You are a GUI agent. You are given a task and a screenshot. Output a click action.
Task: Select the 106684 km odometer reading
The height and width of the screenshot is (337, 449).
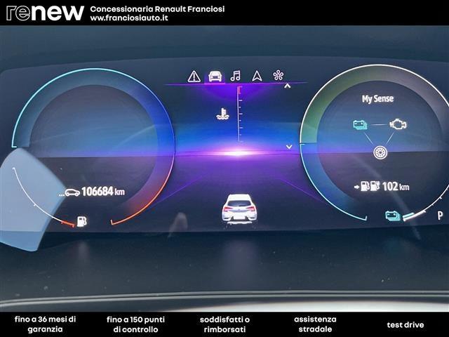[x=103, y=192]
